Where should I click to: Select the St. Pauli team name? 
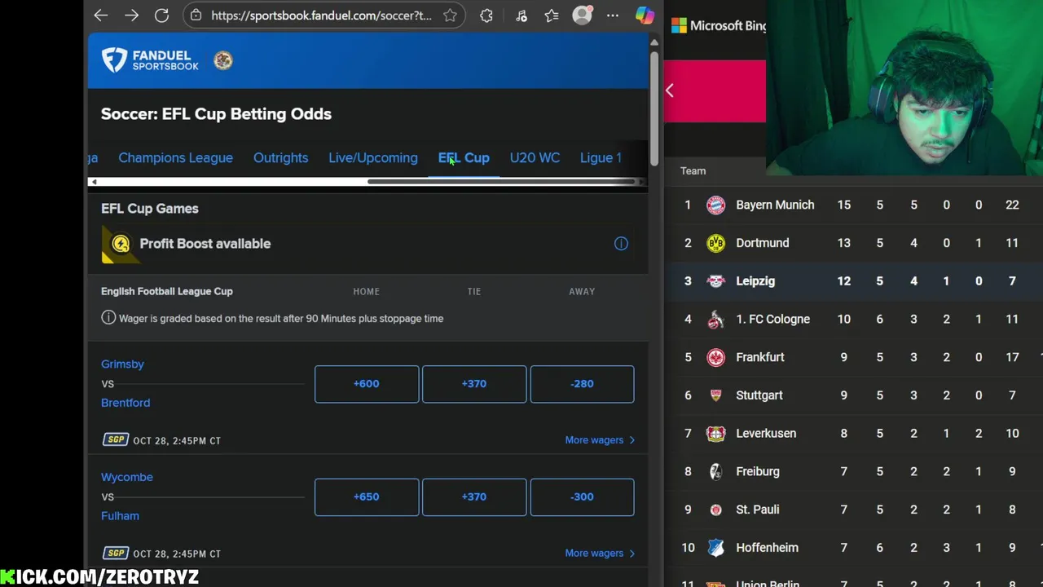click(x=758, y=510)
